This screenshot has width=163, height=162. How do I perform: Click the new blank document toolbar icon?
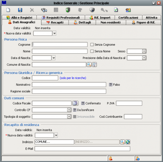pyautogui.click(x=8, y=10)
